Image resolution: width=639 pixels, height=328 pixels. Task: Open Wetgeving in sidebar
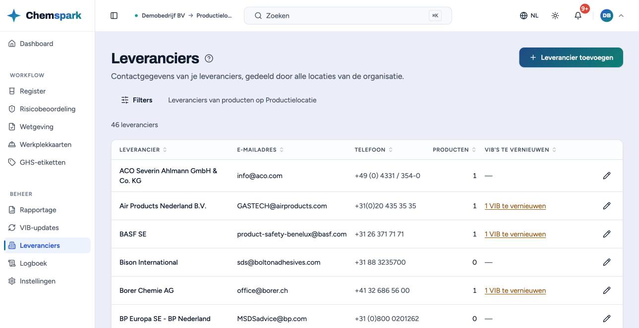click(x=47, y=127)
